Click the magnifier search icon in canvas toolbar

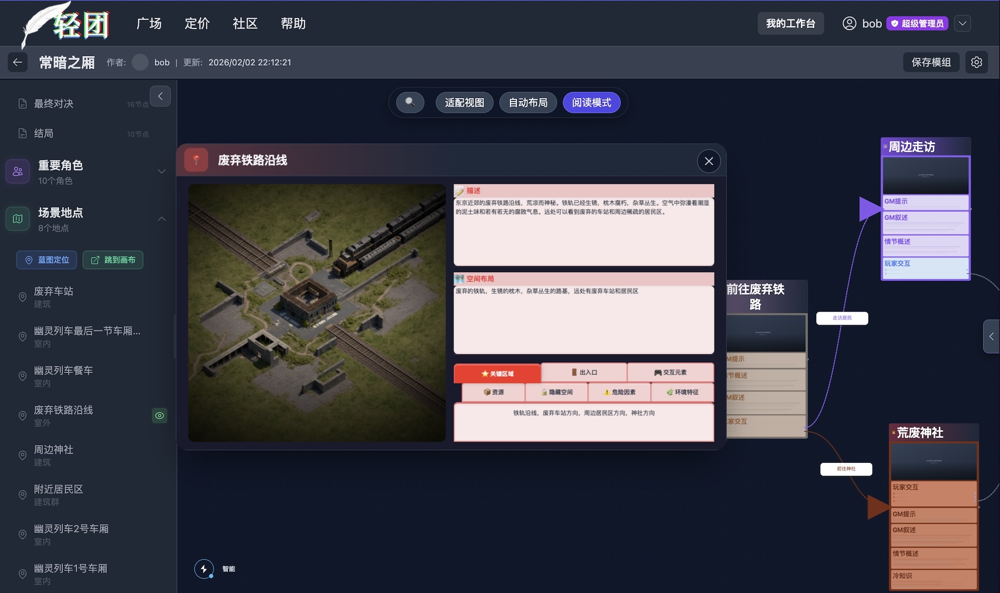(410, 102)
